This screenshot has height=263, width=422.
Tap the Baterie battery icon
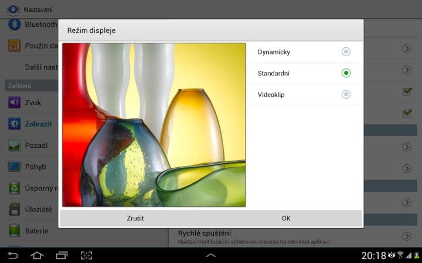(x=14, y=230)
